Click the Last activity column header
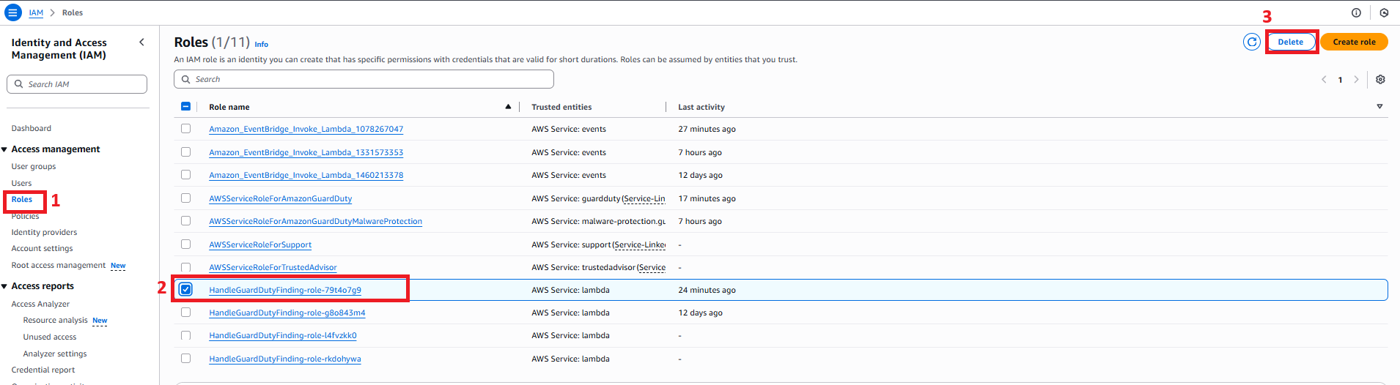1400x385 pixels. (x=701, y=107)
